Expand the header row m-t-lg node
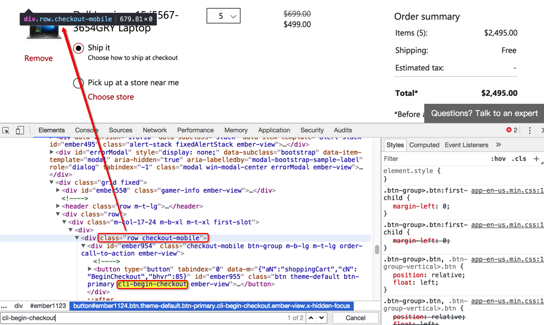Screen dimensions: 544x325 [58, 206]
